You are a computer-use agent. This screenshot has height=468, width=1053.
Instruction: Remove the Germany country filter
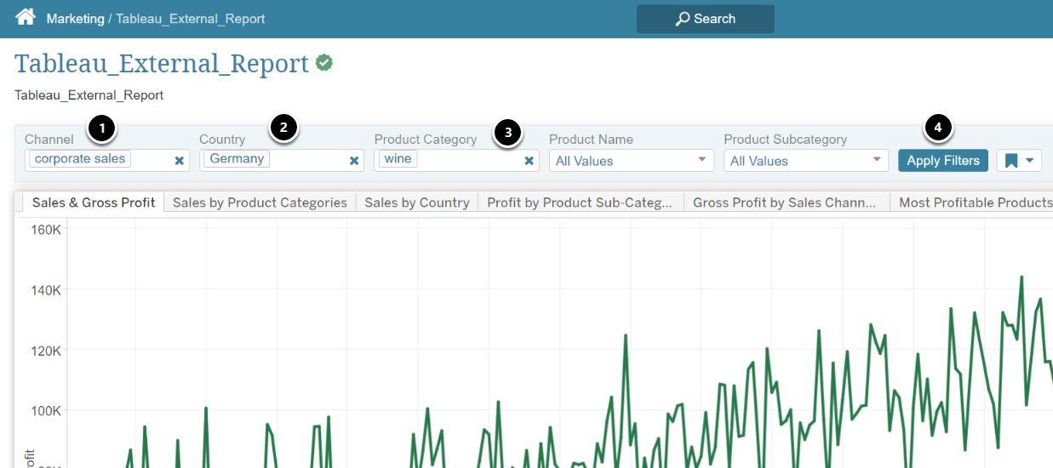pos(354,161)
